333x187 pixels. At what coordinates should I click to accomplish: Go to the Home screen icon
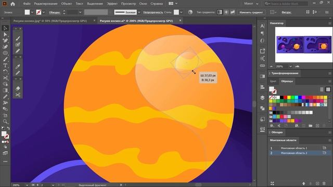12,4
